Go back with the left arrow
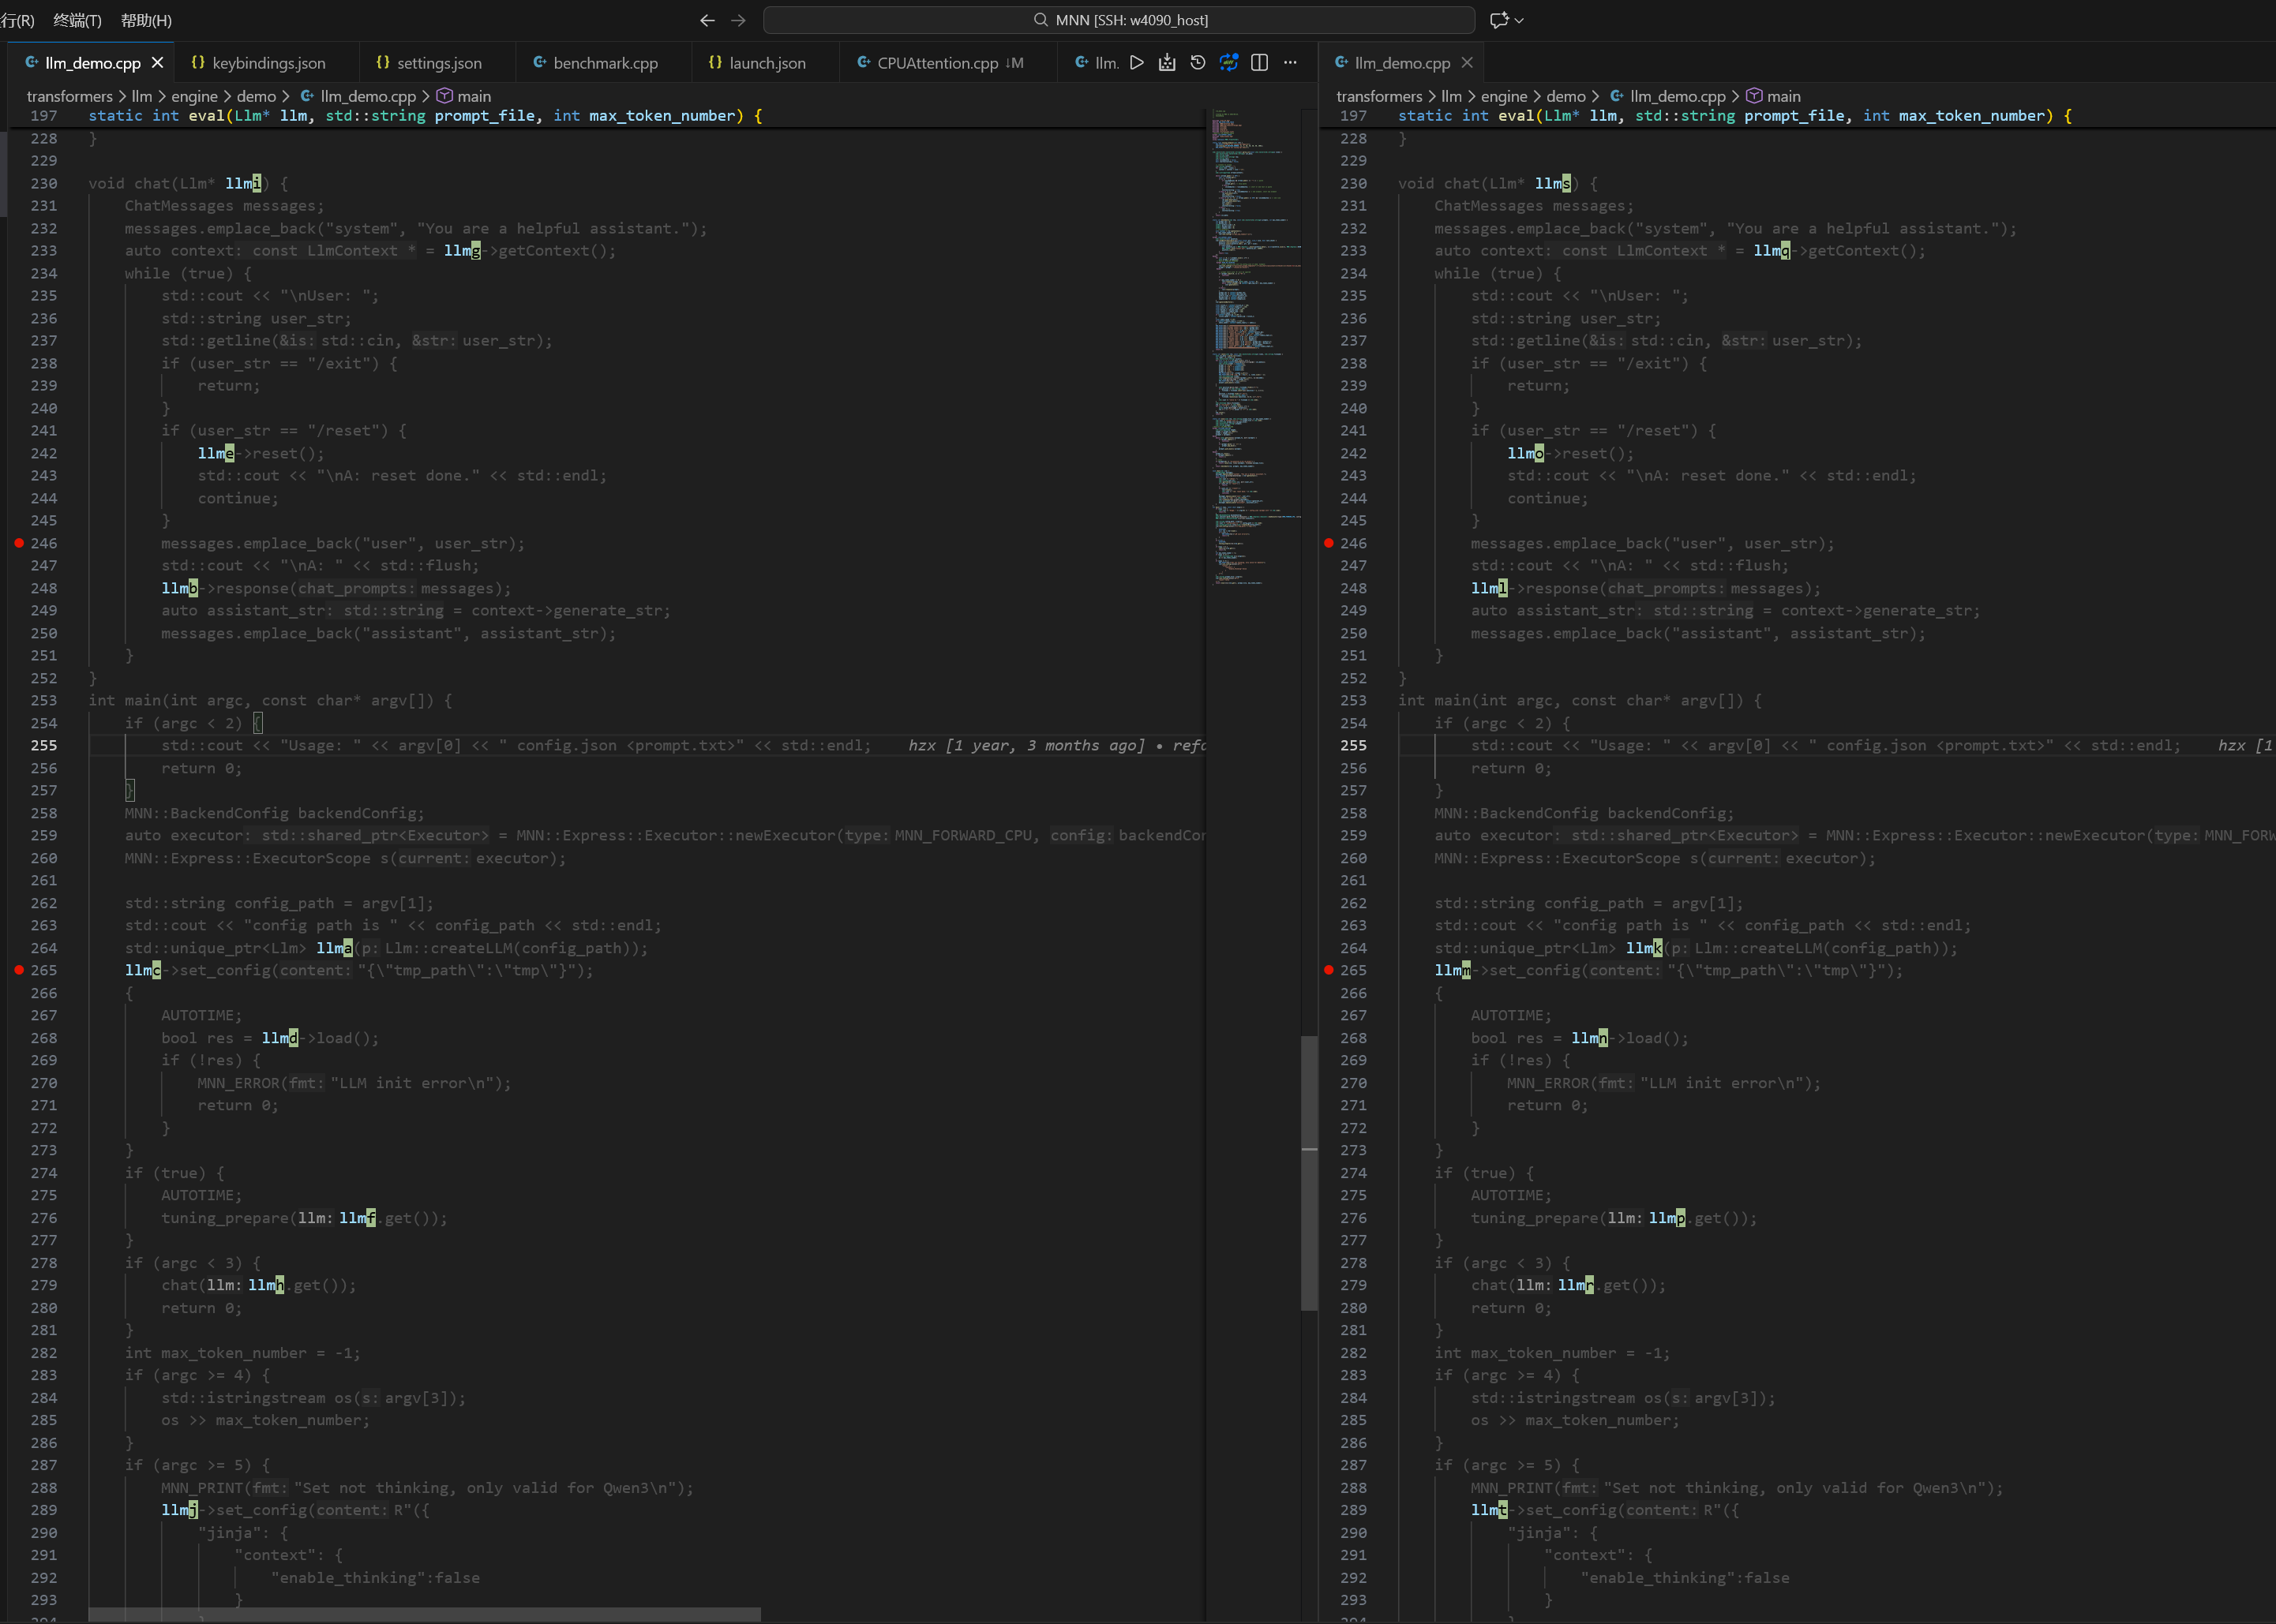 [707, 20]
